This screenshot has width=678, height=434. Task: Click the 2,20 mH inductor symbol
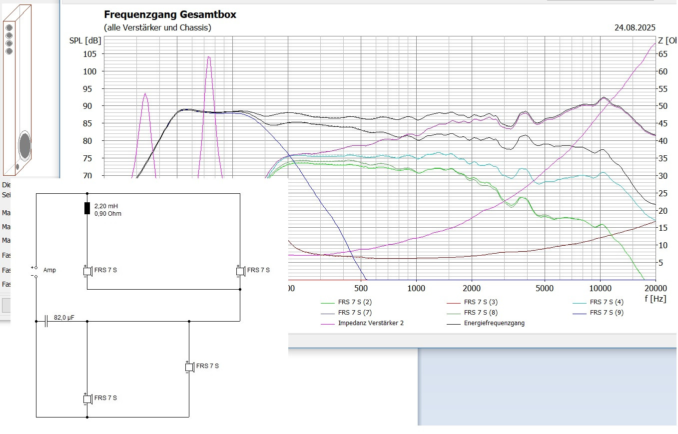(87, 208)
